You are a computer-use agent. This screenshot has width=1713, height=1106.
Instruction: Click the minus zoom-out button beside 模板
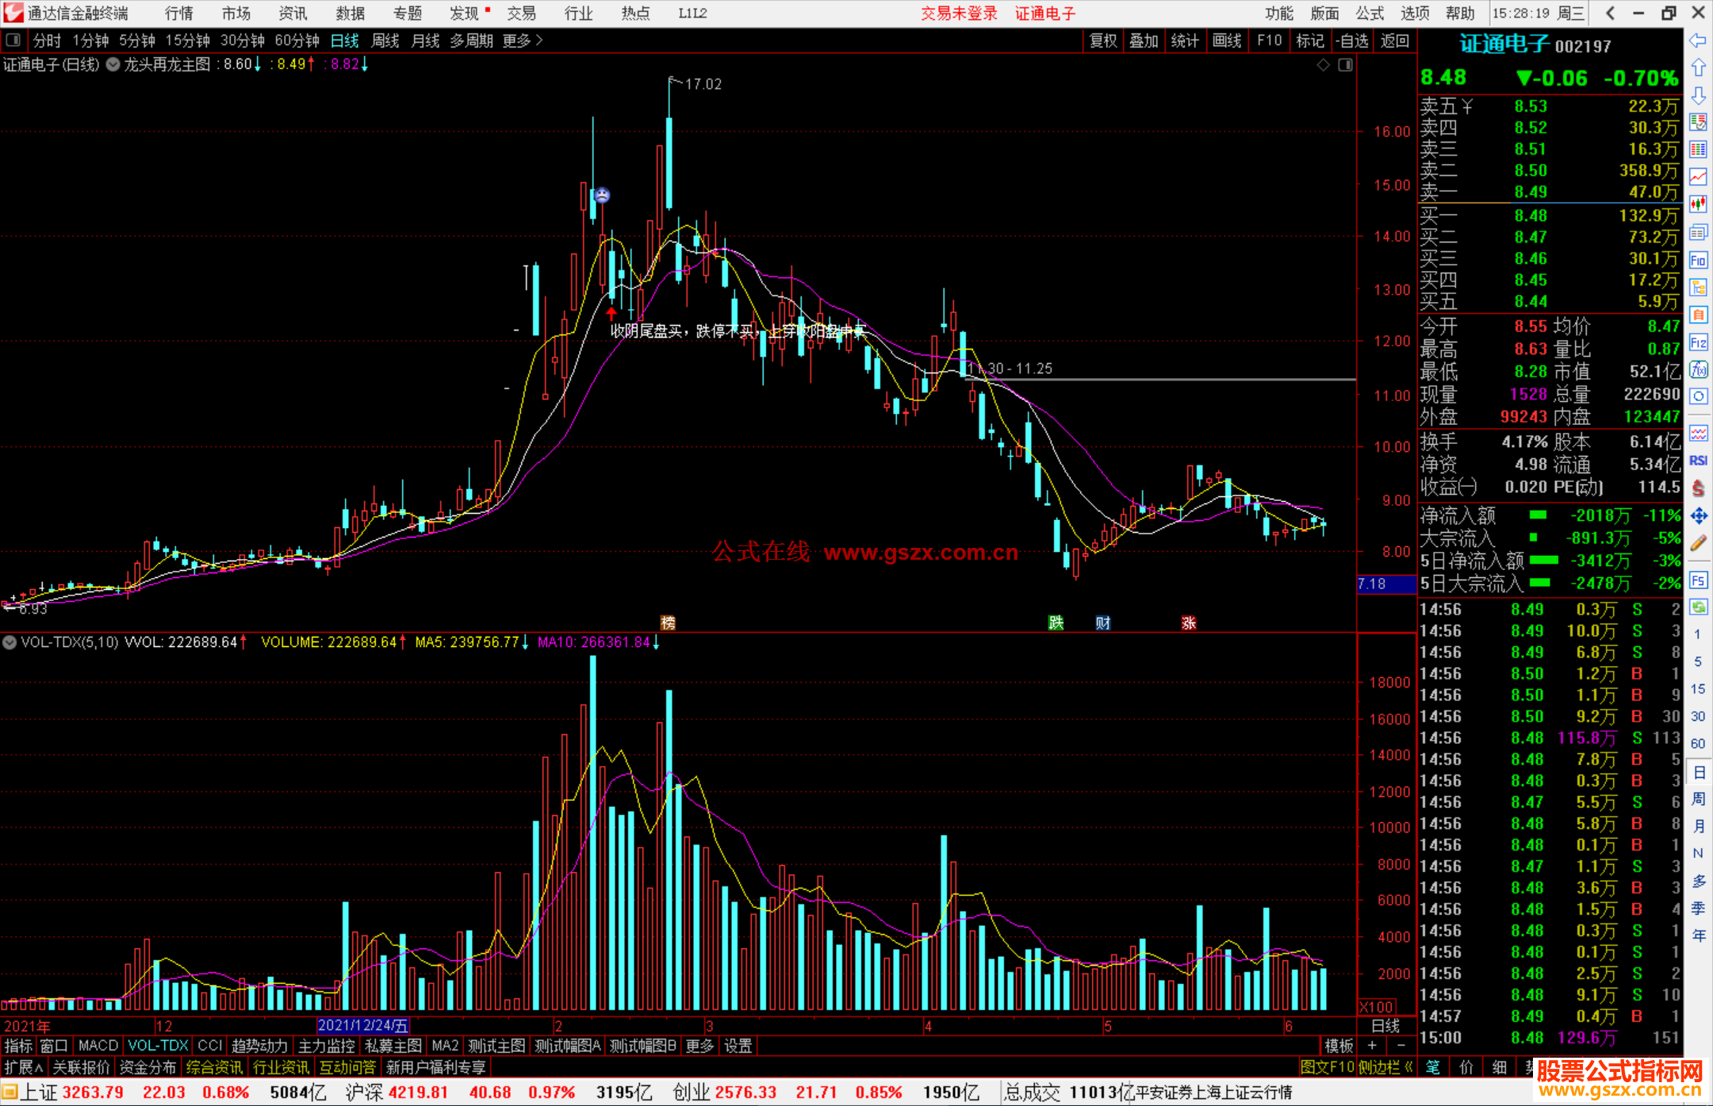pyautogui.click(x=1401, y=1046)
